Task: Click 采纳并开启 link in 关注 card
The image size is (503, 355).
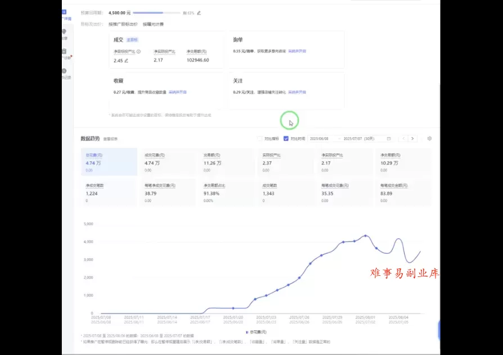Action: coord(297,92)
